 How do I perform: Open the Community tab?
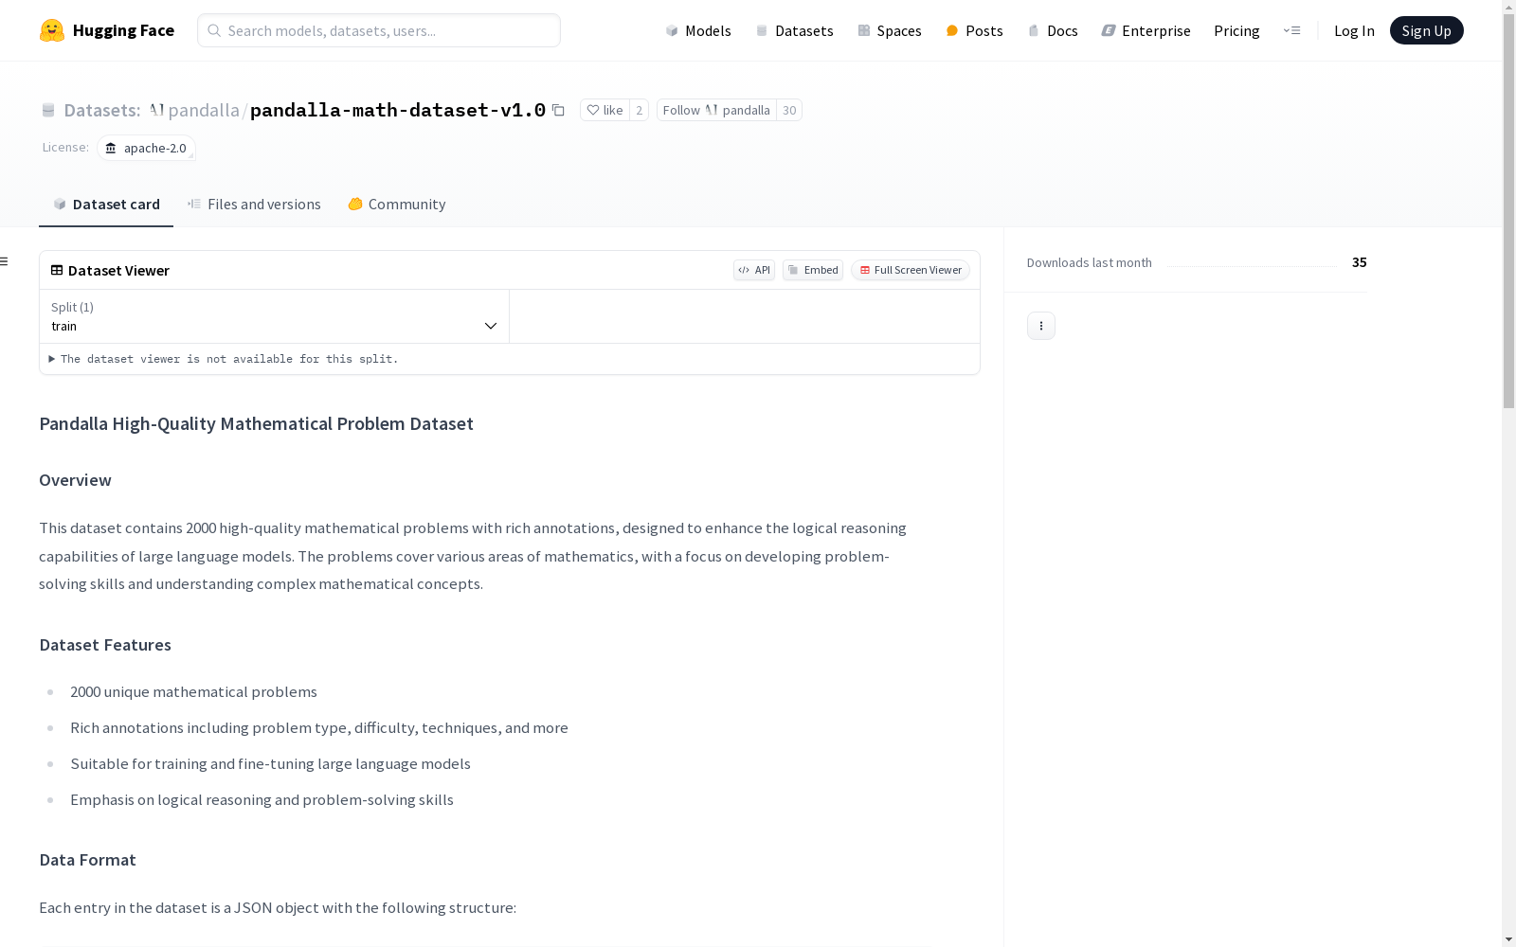pyautogui.click(x=396, y=205)
